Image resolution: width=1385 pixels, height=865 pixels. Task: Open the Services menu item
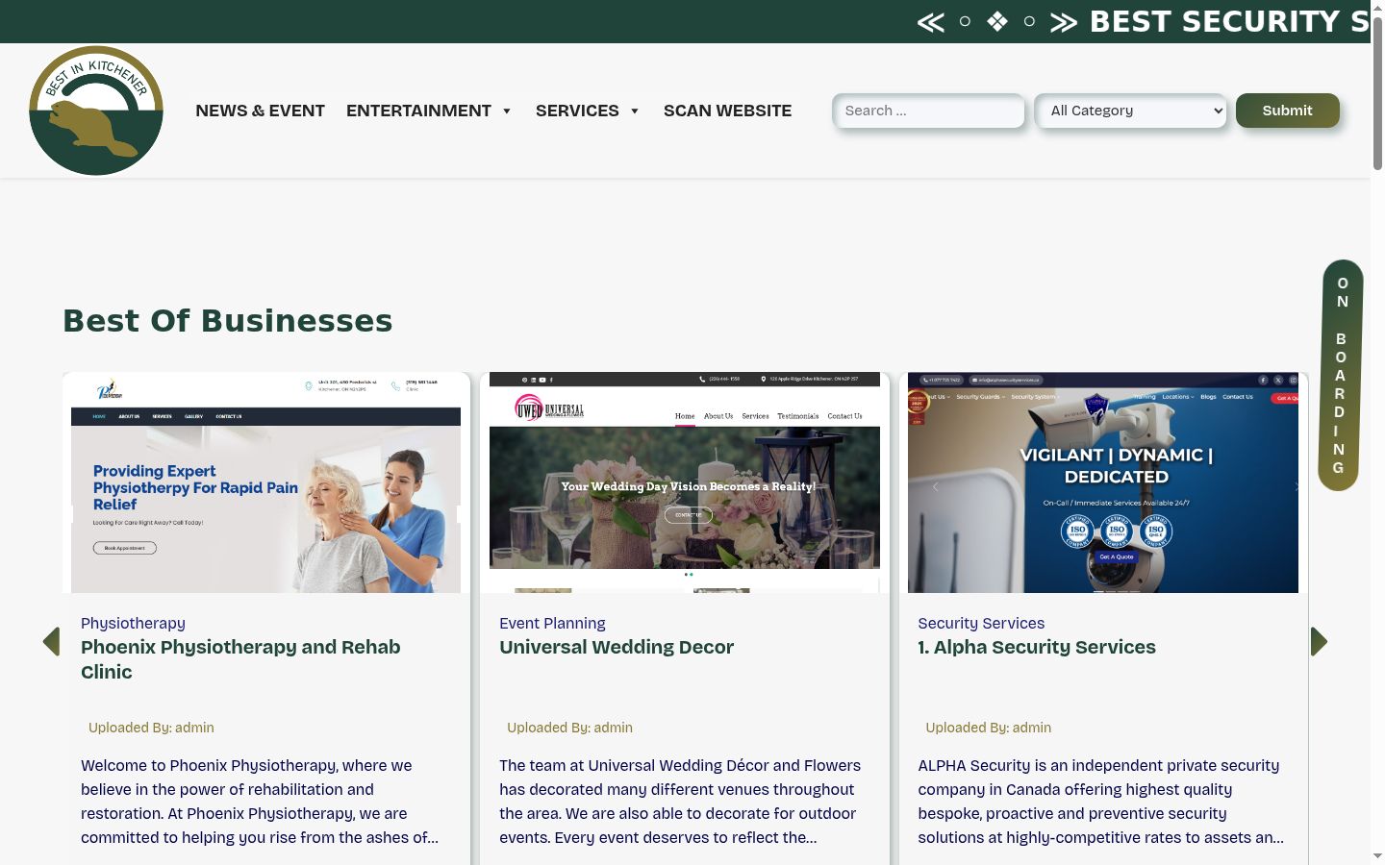pos(577,111)
